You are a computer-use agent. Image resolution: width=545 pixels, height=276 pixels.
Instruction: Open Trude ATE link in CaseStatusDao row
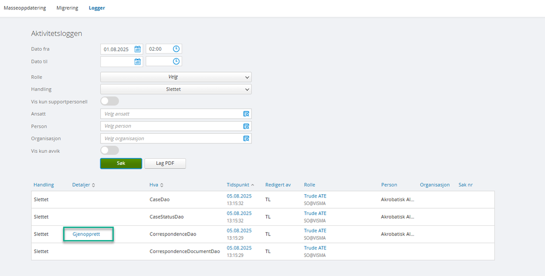[315, 213]
